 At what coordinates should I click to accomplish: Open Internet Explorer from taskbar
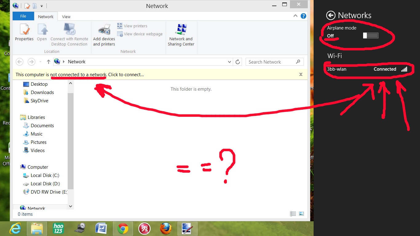15,229
